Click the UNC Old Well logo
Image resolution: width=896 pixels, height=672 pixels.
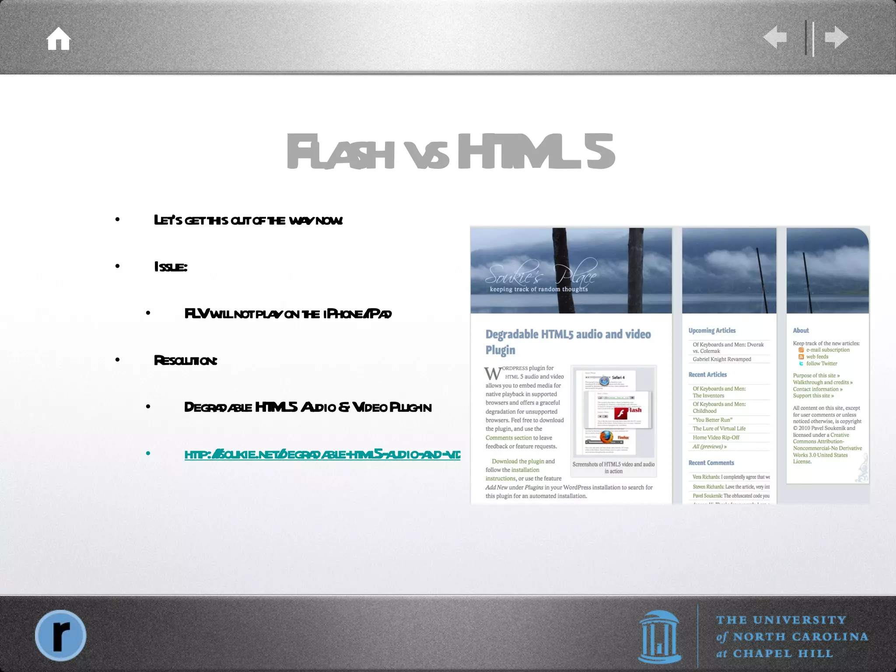[x=660, y=637]
